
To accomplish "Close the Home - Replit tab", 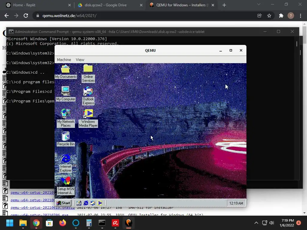I will 70,5.
